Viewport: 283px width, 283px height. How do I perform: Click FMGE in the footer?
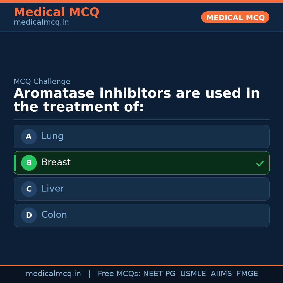click(x=247, y=274)
